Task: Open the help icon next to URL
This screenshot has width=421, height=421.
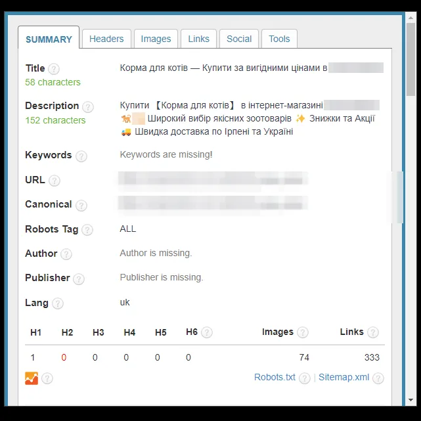Action: click(x=55, y=181)
